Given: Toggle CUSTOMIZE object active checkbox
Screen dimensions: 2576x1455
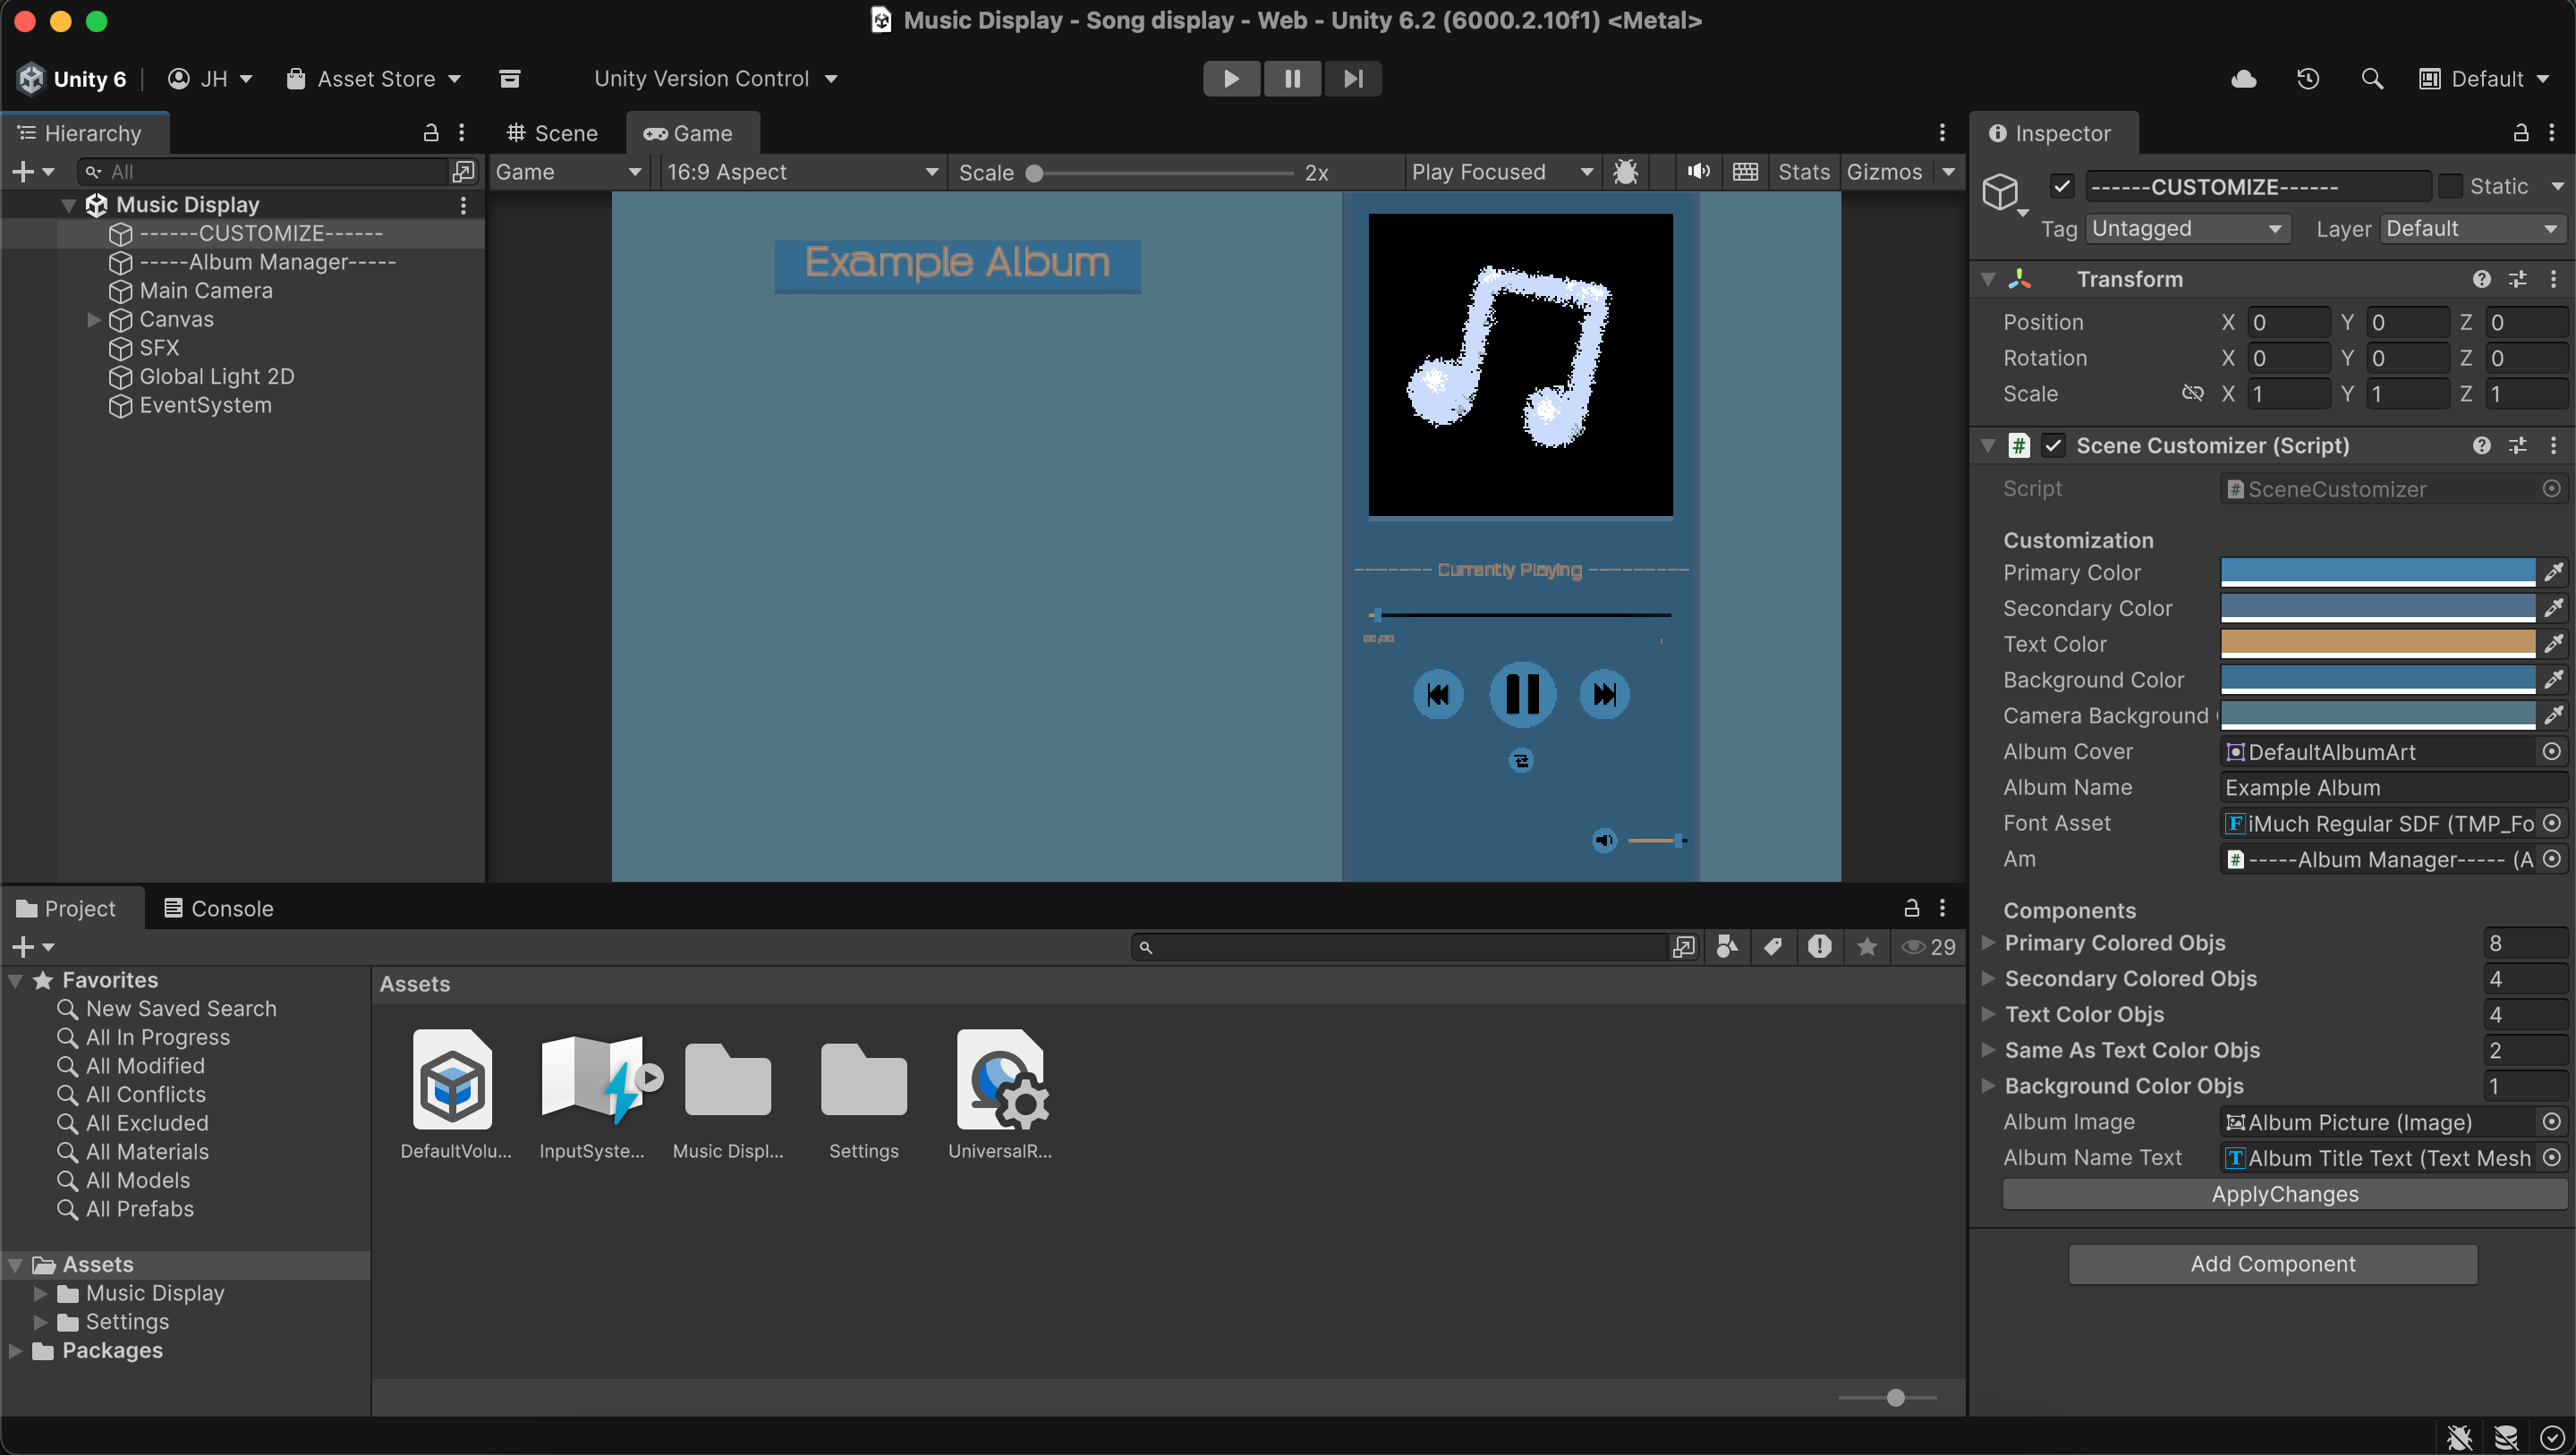Looking at the screenshot, I should [2062, 186].
